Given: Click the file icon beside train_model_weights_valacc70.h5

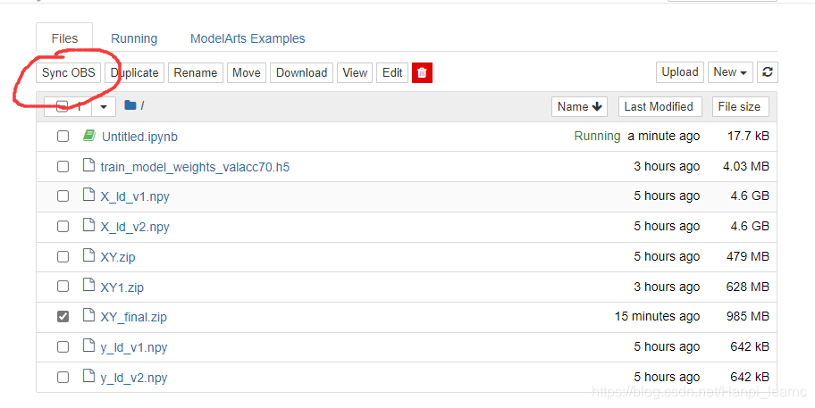Looking at the screenshot, I should click(x=88, y=165).
